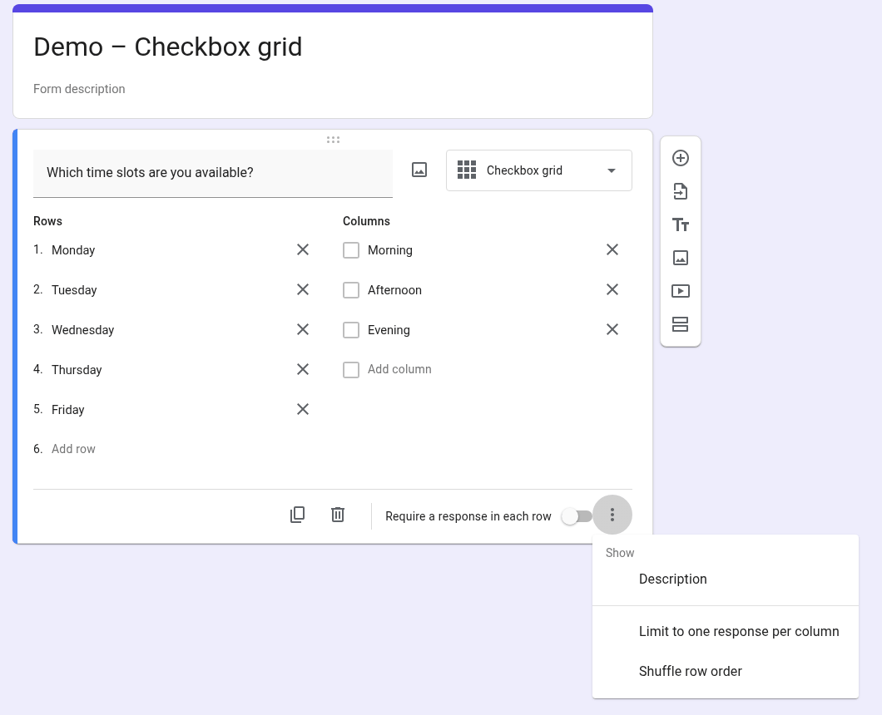Remove the Wednesday row
882x715 pixels.
303,329
